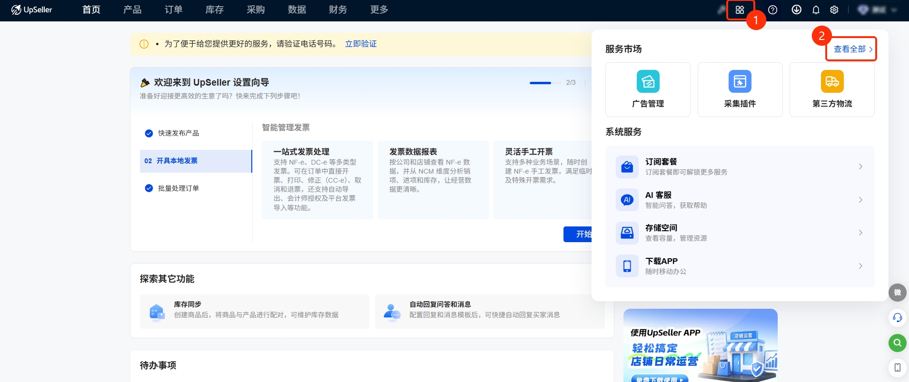Screen dimensions: 909x382
Task: Select the completed step 批量处理订单
Action: tap(172, 188)
